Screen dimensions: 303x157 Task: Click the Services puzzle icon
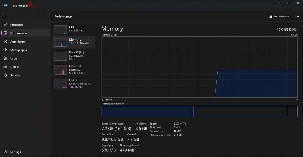point(5,75)
